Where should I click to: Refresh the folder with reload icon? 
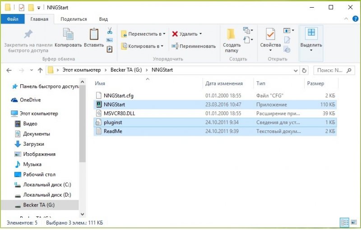pyautogui.click(x=304, y=70)
